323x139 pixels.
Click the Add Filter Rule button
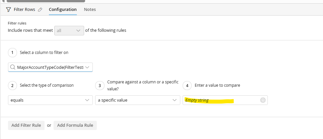[26, 125]
